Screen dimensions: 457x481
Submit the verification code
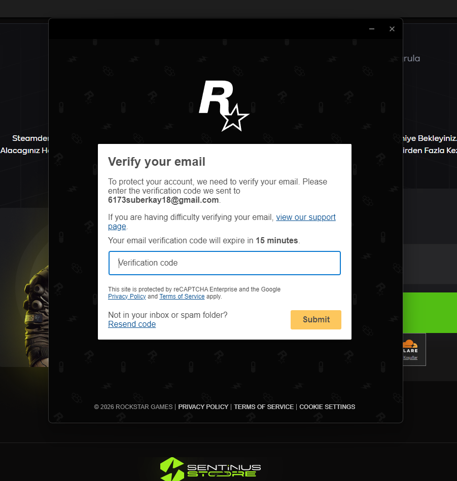(316, 320)
